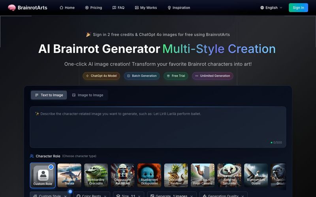Screen dimensions: 316x197
Task: Open the Inspiration page
Action: click(x=179, y=7)
